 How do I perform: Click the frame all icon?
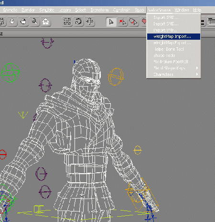point(67,22)
